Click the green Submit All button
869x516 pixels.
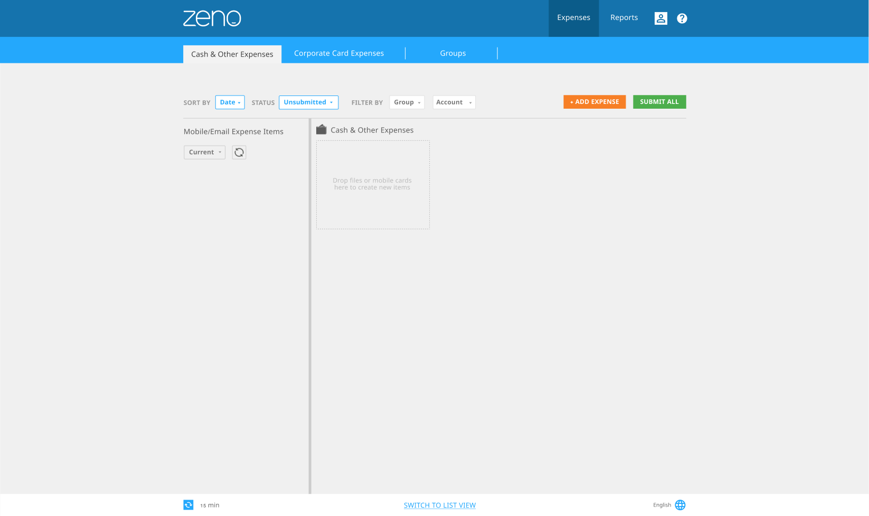point(659,102)
